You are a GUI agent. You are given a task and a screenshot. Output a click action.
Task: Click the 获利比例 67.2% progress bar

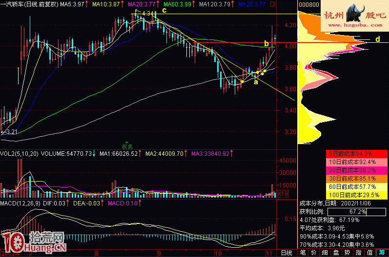pyautogui.click(x=357, y=212)
